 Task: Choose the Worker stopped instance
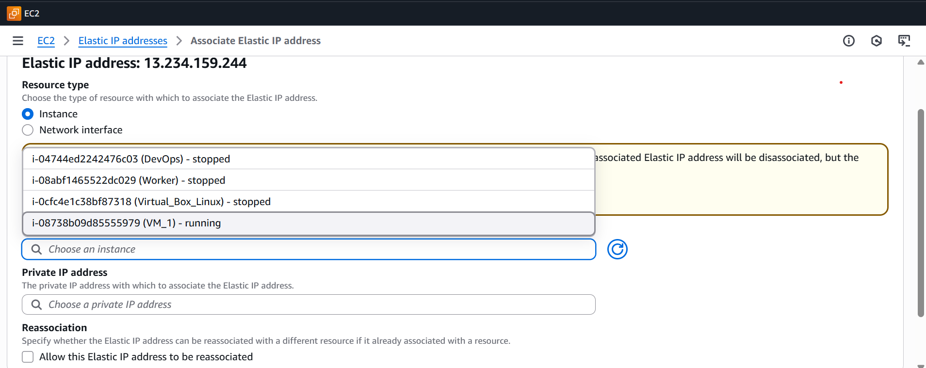click(309, 180)
